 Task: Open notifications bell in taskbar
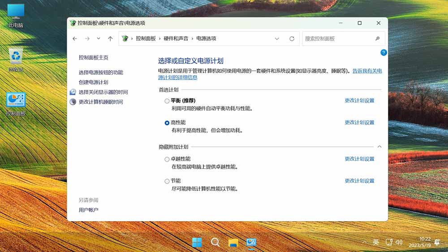[x=437, y=242]
